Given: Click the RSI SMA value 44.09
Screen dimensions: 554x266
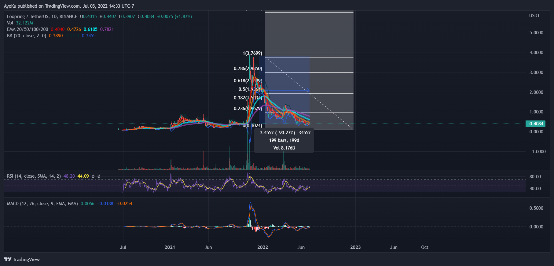Looking at the screenshot, I should pyautogui.click(x=83, y=176).
